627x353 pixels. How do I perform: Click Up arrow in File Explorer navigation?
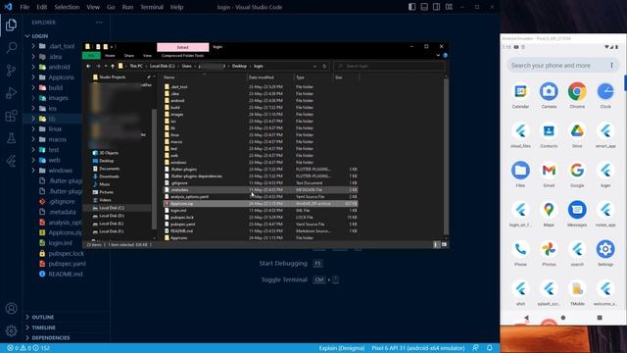tap(113, 66)
